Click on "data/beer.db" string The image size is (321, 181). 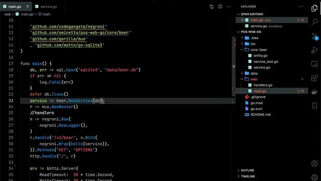coord(121,70)
